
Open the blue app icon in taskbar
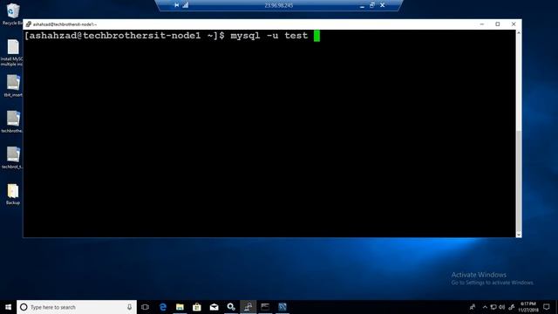coord(282,307)
